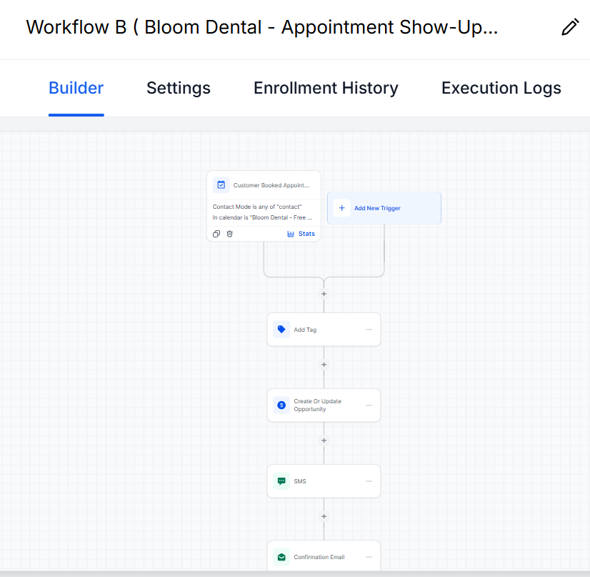The height and width of the screenshot is (577, 590).
Task: Open Create Or Update Opportunity options menu
Action: 369,405
